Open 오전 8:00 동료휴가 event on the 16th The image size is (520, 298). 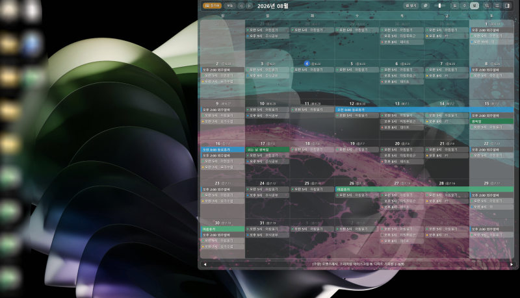pyautogui.click(x=222, y=150)
